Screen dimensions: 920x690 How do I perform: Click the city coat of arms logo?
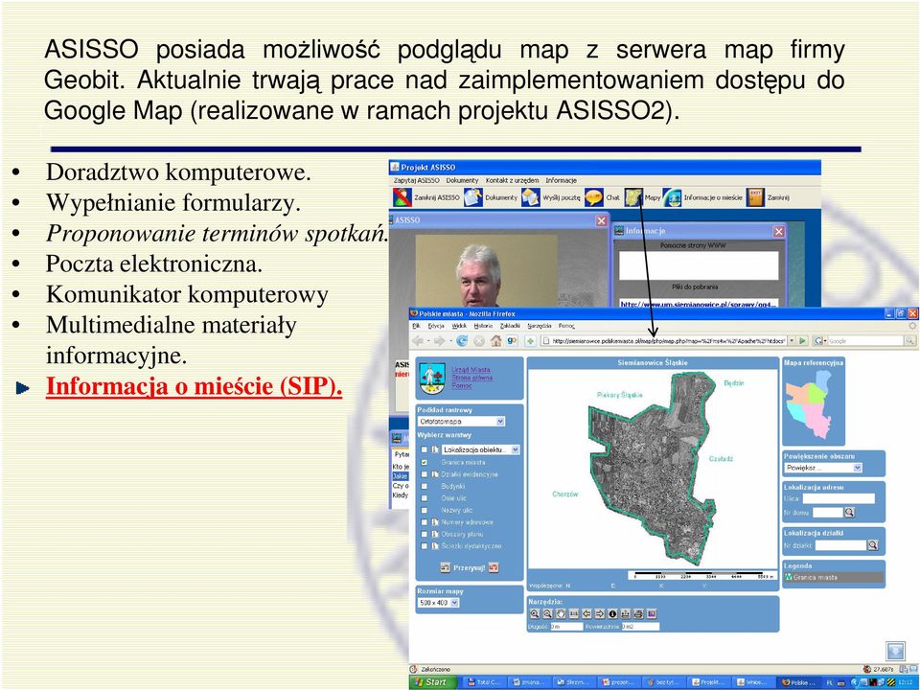pos(432,379)
